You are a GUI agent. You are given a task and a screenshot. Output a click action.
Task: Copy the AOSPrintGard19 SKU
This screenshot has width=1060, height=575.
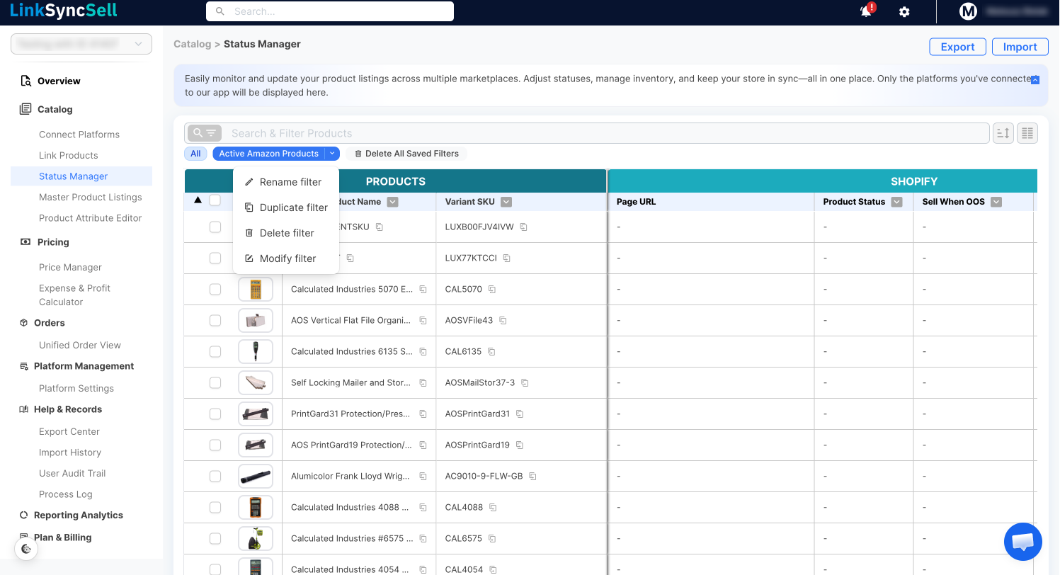coord(520,445)
